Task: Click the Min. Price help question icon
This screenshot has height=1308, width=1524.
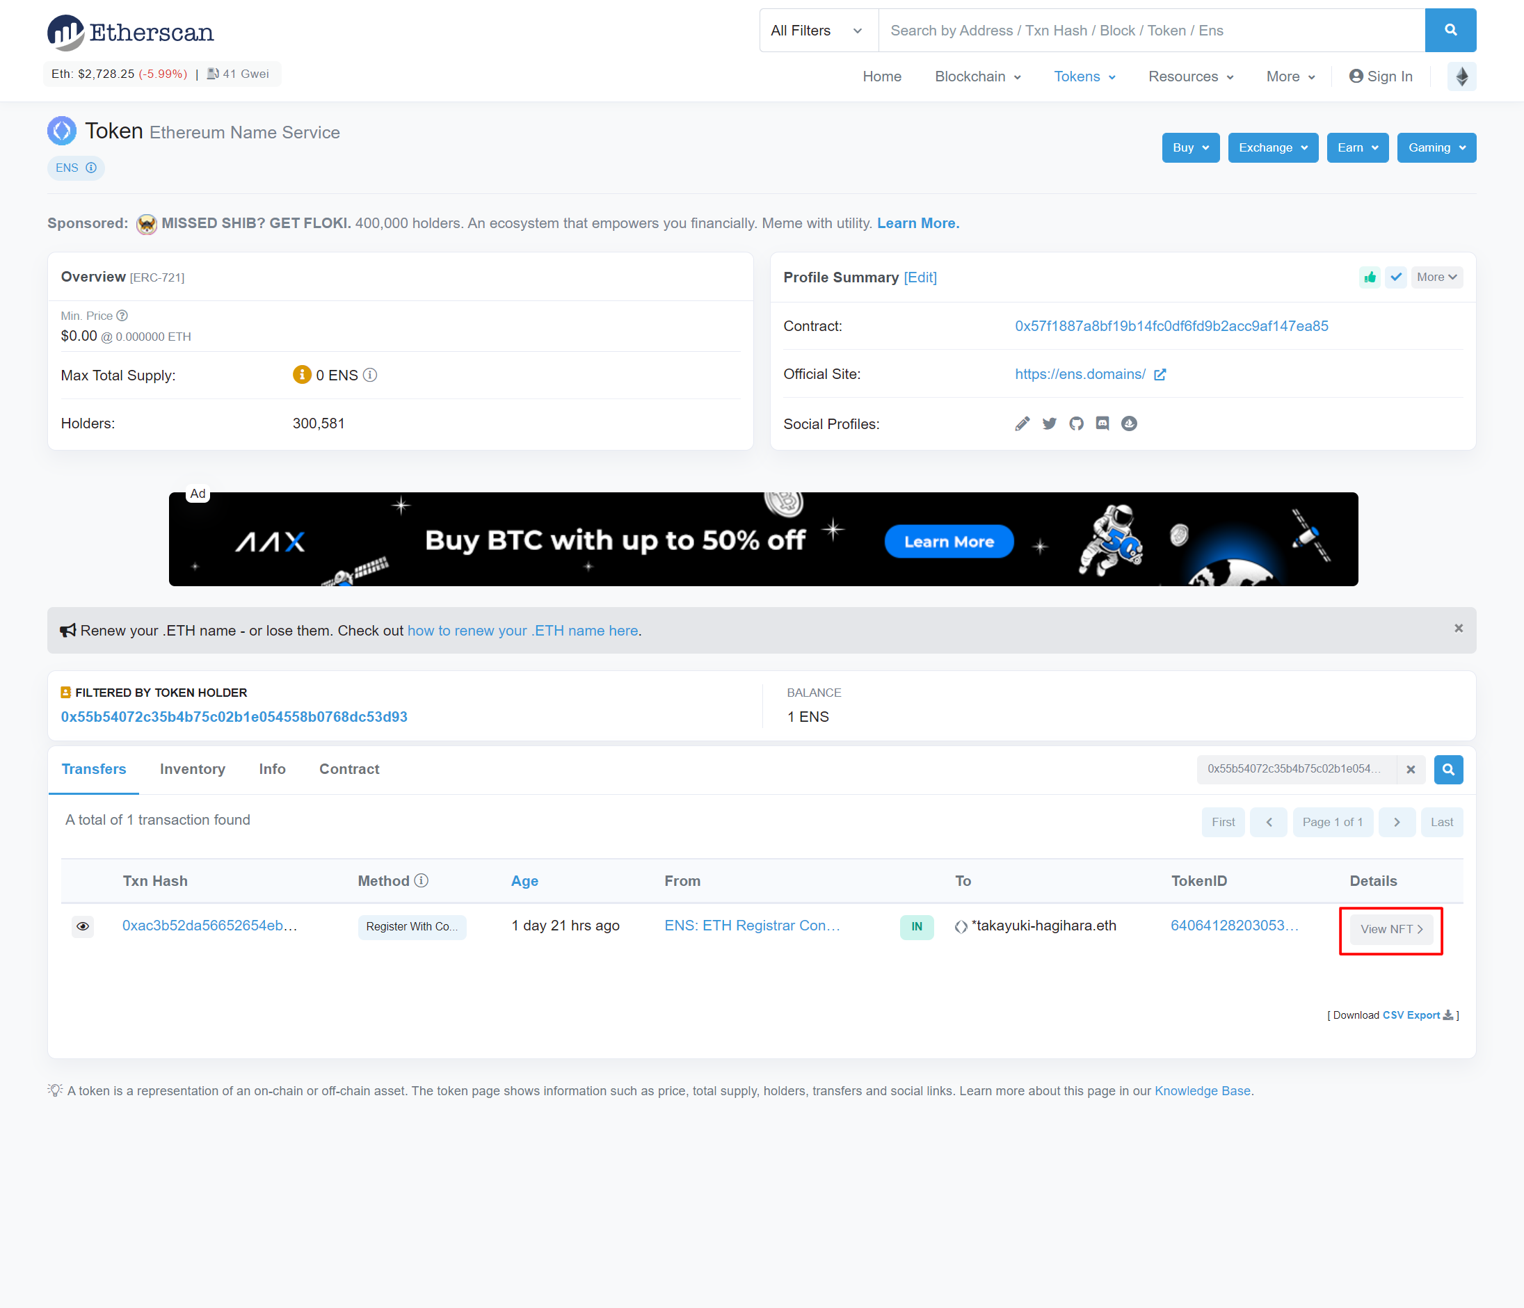Action: (x=123, y=316)
